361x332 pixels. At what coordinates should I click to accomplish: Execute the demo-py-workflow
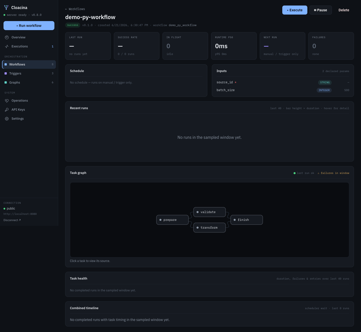pyautogui.click(x=295, y=10)
